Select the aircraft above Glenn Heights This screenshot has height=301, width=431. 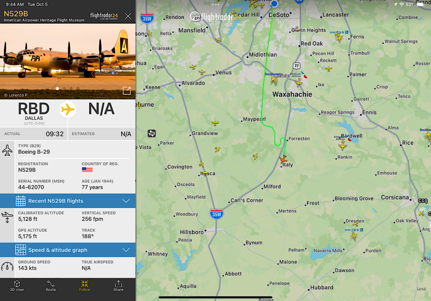pyautogui.click(x=297, y=29)
